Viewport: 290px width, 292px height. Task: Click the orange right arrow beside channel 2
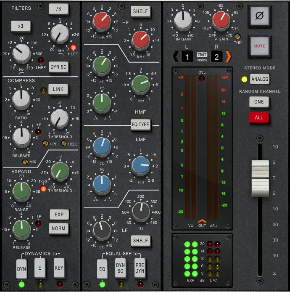point(229,56)
